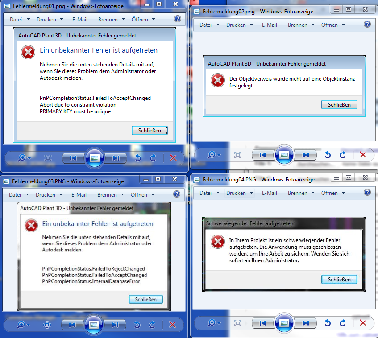Open zoom control in Fehlermeldung01 viewer
Screen dimensions: 378x338
click(25, 158)
